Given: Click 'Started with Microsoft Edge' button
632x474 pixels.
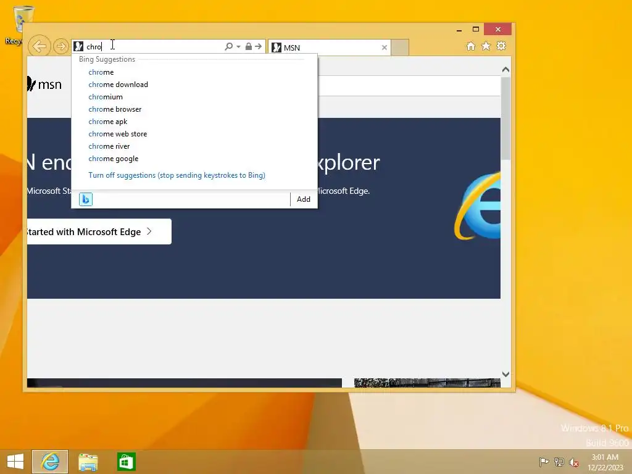Looking at the screenshot, I should tap(99, 232).
